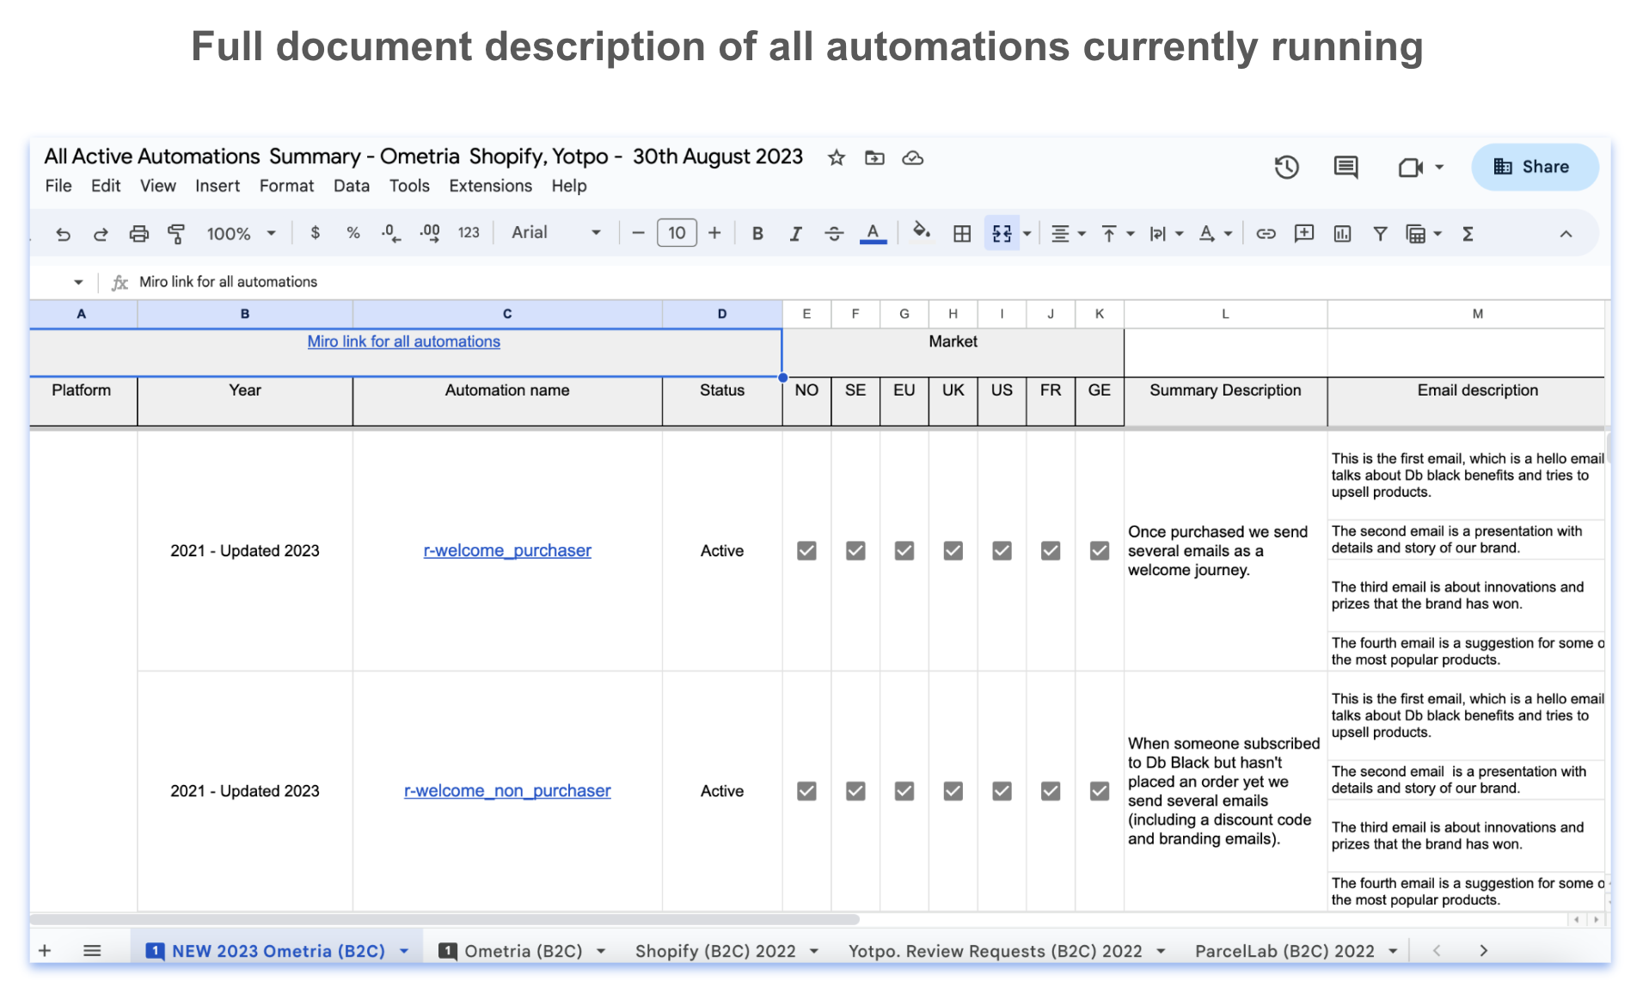The image size is (1649, 1006).
Task: Increase font size with plus
Action: click(x=714, y=233)
